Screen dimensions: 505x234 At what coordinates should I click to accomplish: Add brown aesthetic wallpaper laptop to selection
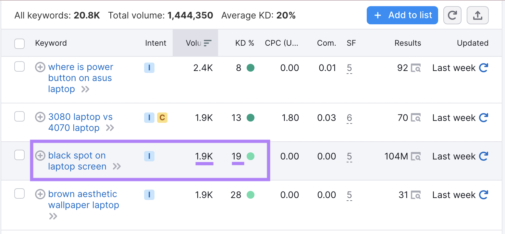pos(19,193)
